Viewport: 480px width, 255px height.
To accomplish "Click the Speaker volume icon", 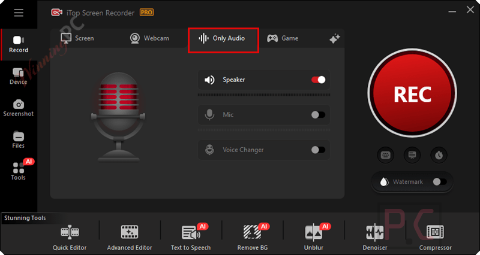I will pyautogui.click(x=209, y=80).
